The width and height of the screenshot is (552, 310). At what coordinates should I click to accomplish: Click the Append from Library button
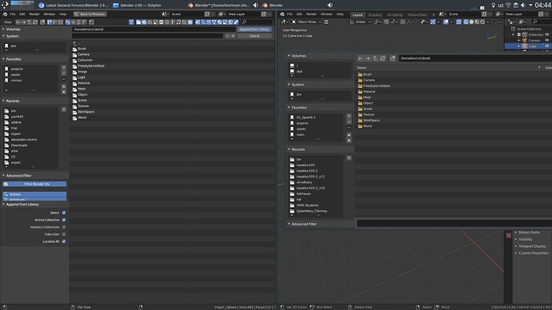click(x=254, y=30)
